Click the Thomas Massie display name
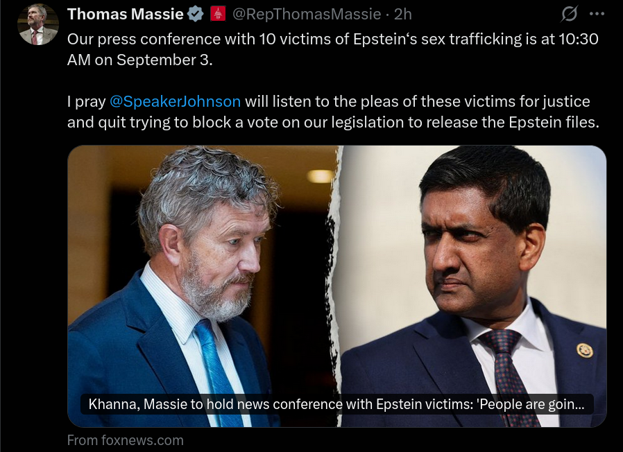623x452 pixels. click(125, 15)
